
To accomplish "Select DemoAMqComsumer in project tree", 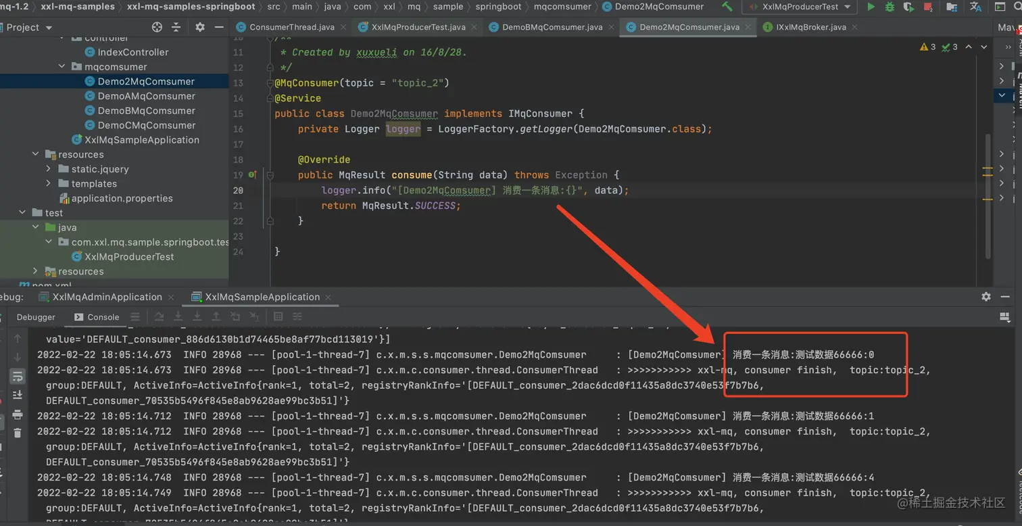I will point(146,96).
